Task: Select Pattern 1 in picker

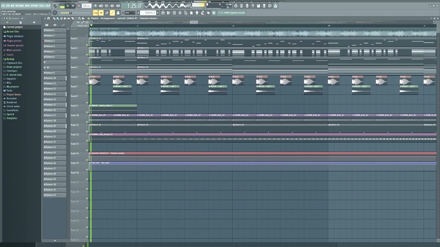Action: click(55, 30)
